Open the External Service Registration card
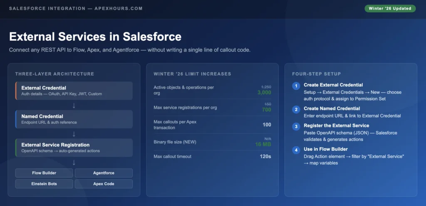426x206 pixels. pos(74,147)
